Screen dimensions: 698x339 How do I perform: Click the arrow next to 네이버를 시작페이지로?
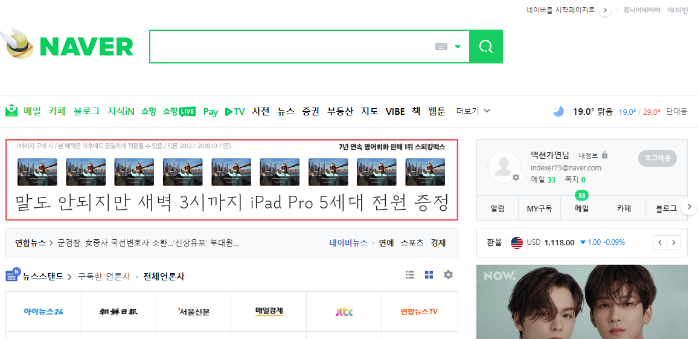pyautogui.click(x=604, y=10)
